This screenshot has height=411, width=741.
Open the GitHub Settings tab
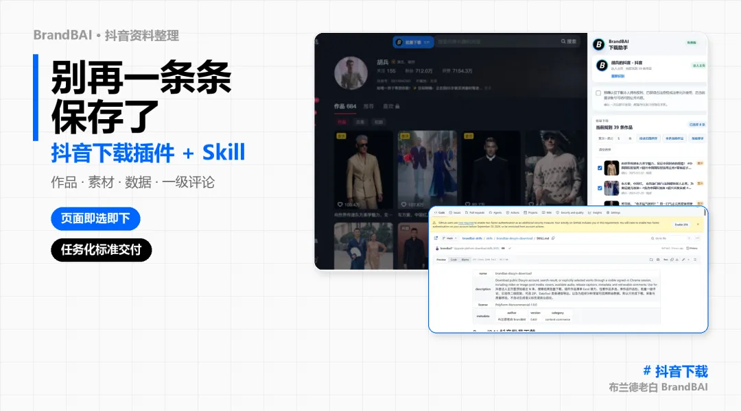613,212
